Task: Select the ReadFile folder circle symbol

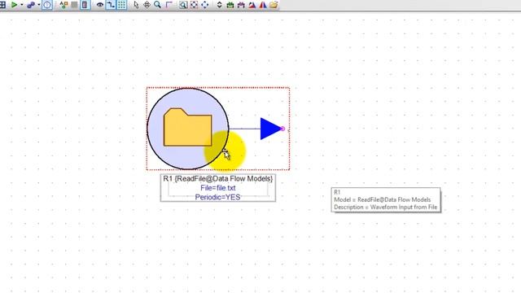Action: click(x=188, y=129)
